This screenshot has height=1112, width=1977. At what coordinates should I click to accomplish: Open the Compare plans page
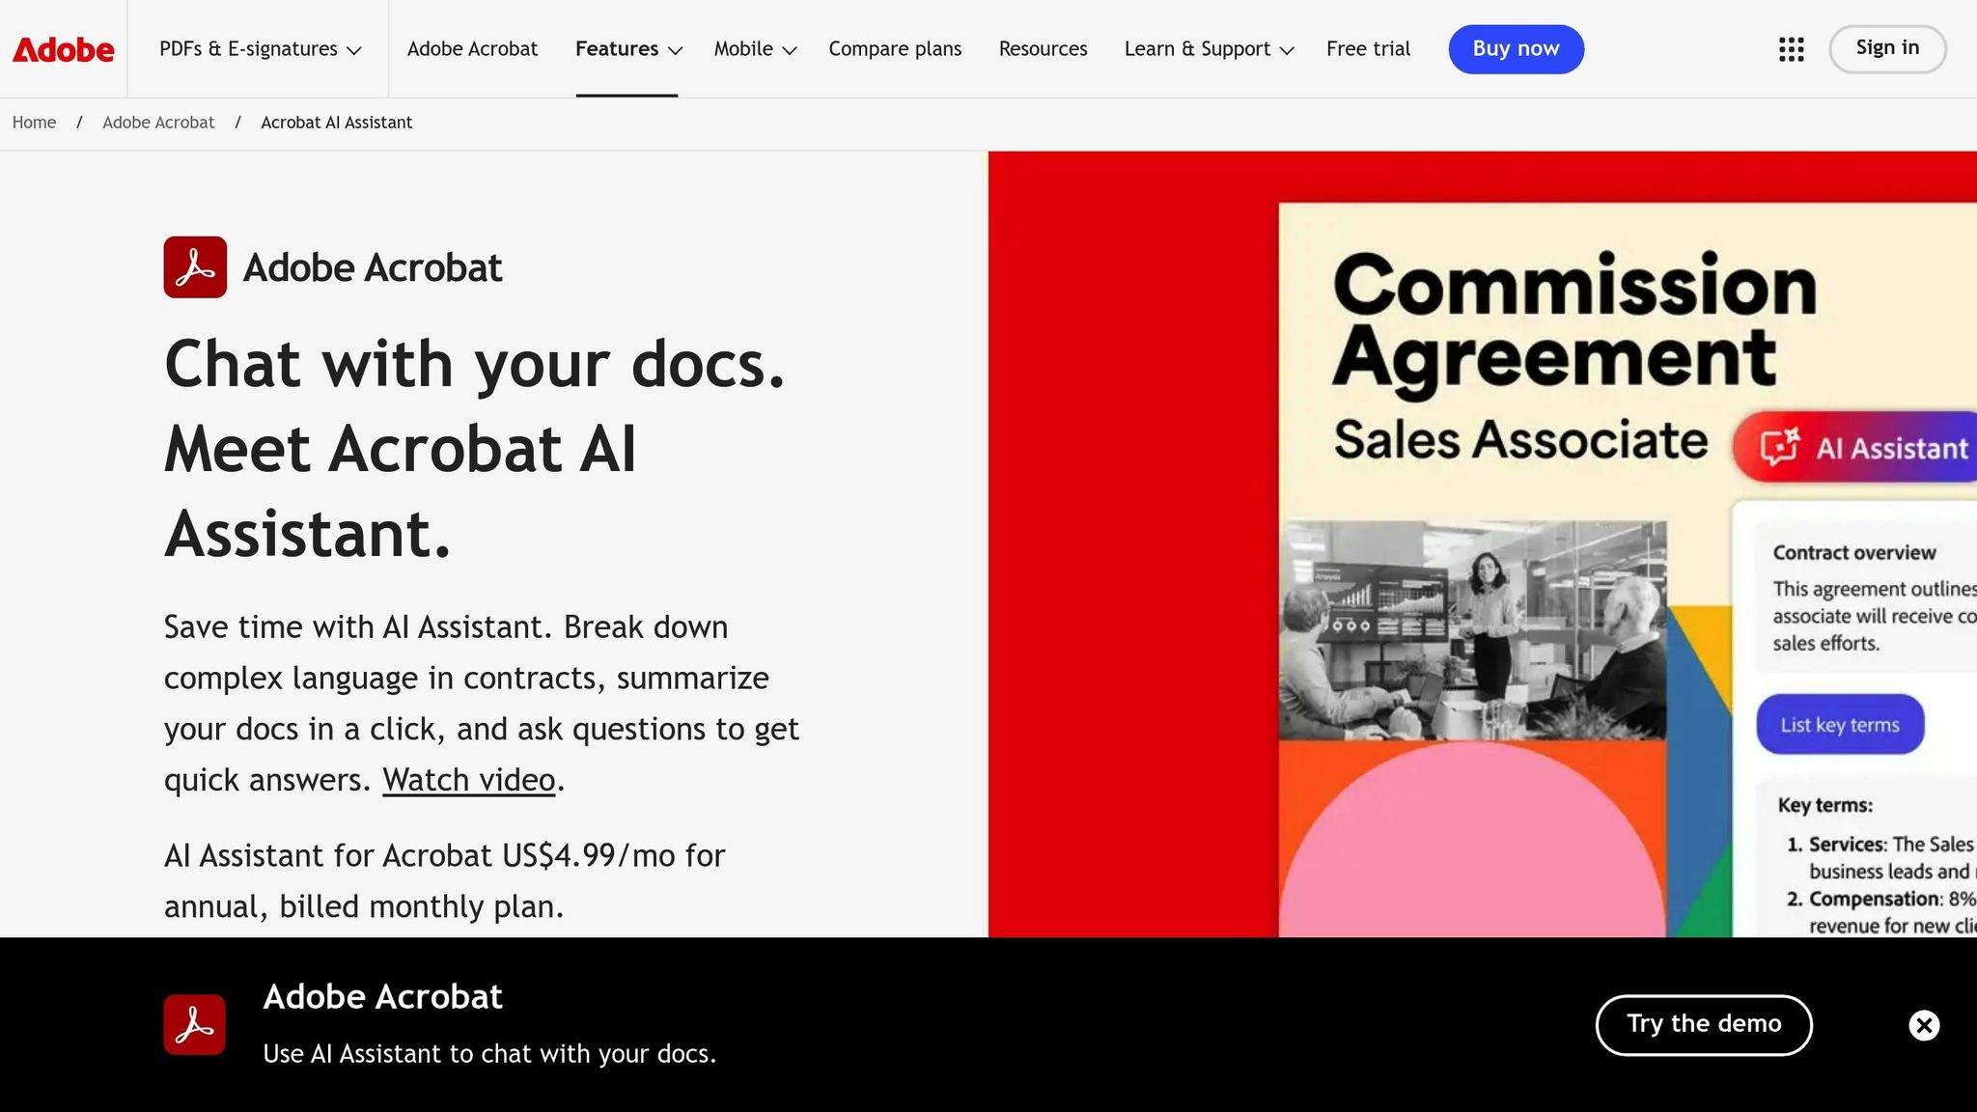click(x=895, y=49)
